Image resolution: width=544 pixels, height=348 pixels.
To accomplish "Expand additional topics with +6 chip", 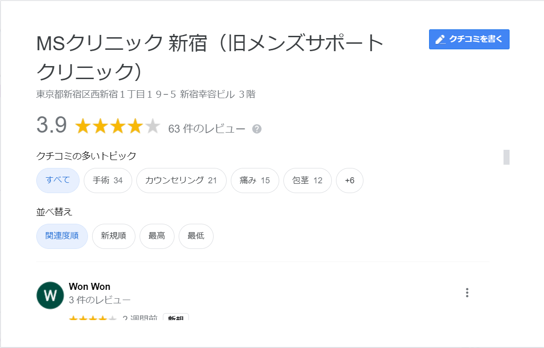I will [350, 181].
